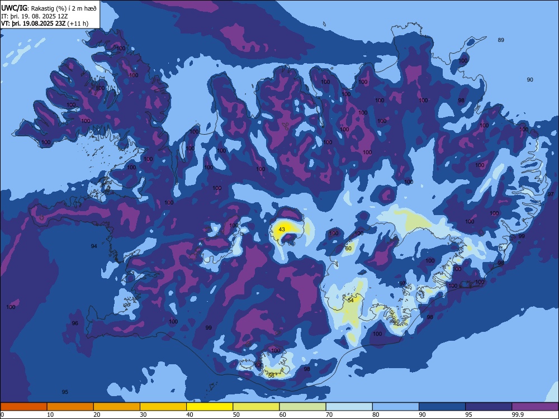Image resolution: width=559 pixels, height=419 pixels.
Task: Click the '94' value over the western sea
Action: point(94,246)
